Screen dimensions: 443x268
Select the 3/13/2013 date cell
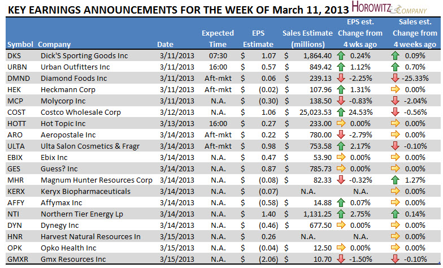click(x=177, y=123)
